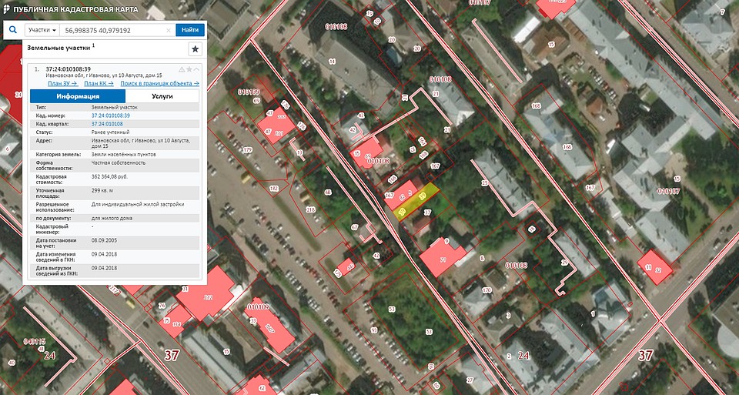739x395 pixels.
Task: Click the warning triangle icon on result
Action: [x=182, y=69]
